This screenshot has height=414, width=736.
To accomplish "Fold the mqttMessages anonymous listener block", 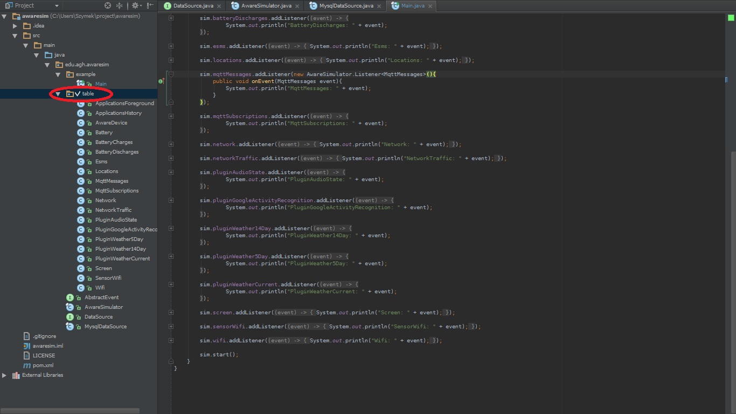I will coord(171,74).
